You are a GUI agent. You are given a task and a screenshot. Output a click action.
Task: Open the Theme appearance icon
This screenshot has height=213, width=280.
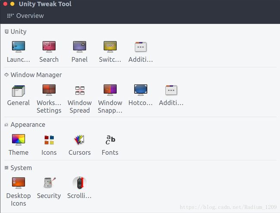click(x=19, y=140)
